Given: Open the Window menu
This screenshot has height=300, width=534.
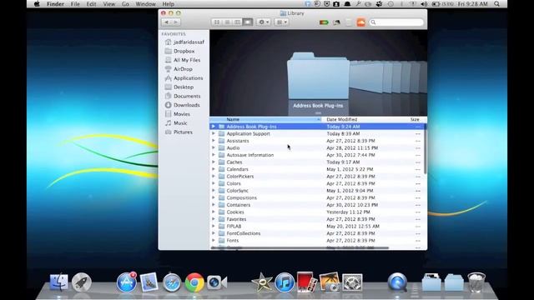Looking at the screenshot, I should pyautogui.click(x=145, y=4).
